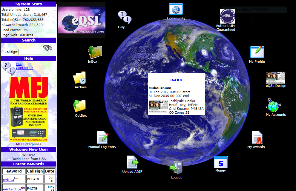Click the MFJ Enterprises caption text
This screenshot has width=296, height=191.
(28, 144)
